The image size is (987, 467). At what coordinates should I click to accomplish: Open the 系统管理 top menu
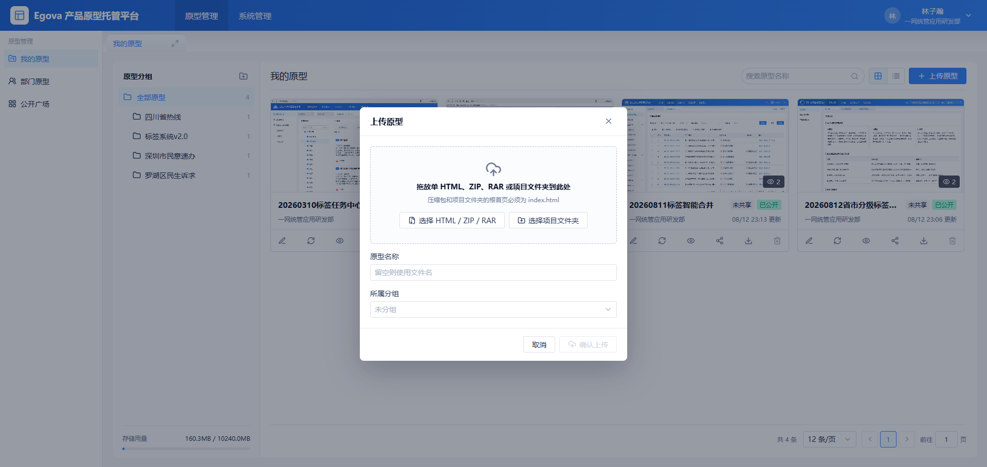pyautogui.click(x=255, y=16)
